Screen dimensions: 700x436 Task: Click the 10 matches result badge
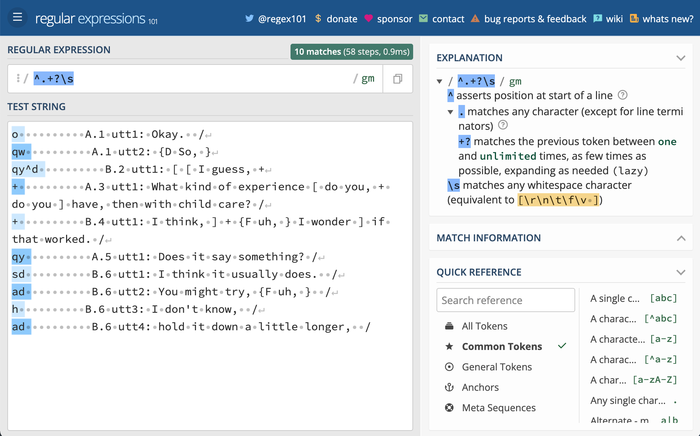coord(351,52)
